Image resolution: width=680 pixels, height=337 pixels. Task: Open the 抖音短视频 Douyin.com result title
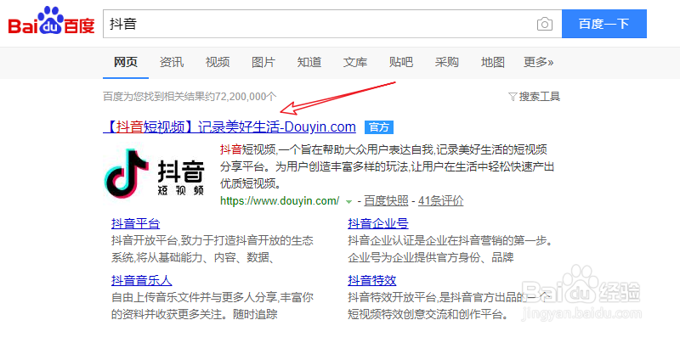[x=229, y=127]
